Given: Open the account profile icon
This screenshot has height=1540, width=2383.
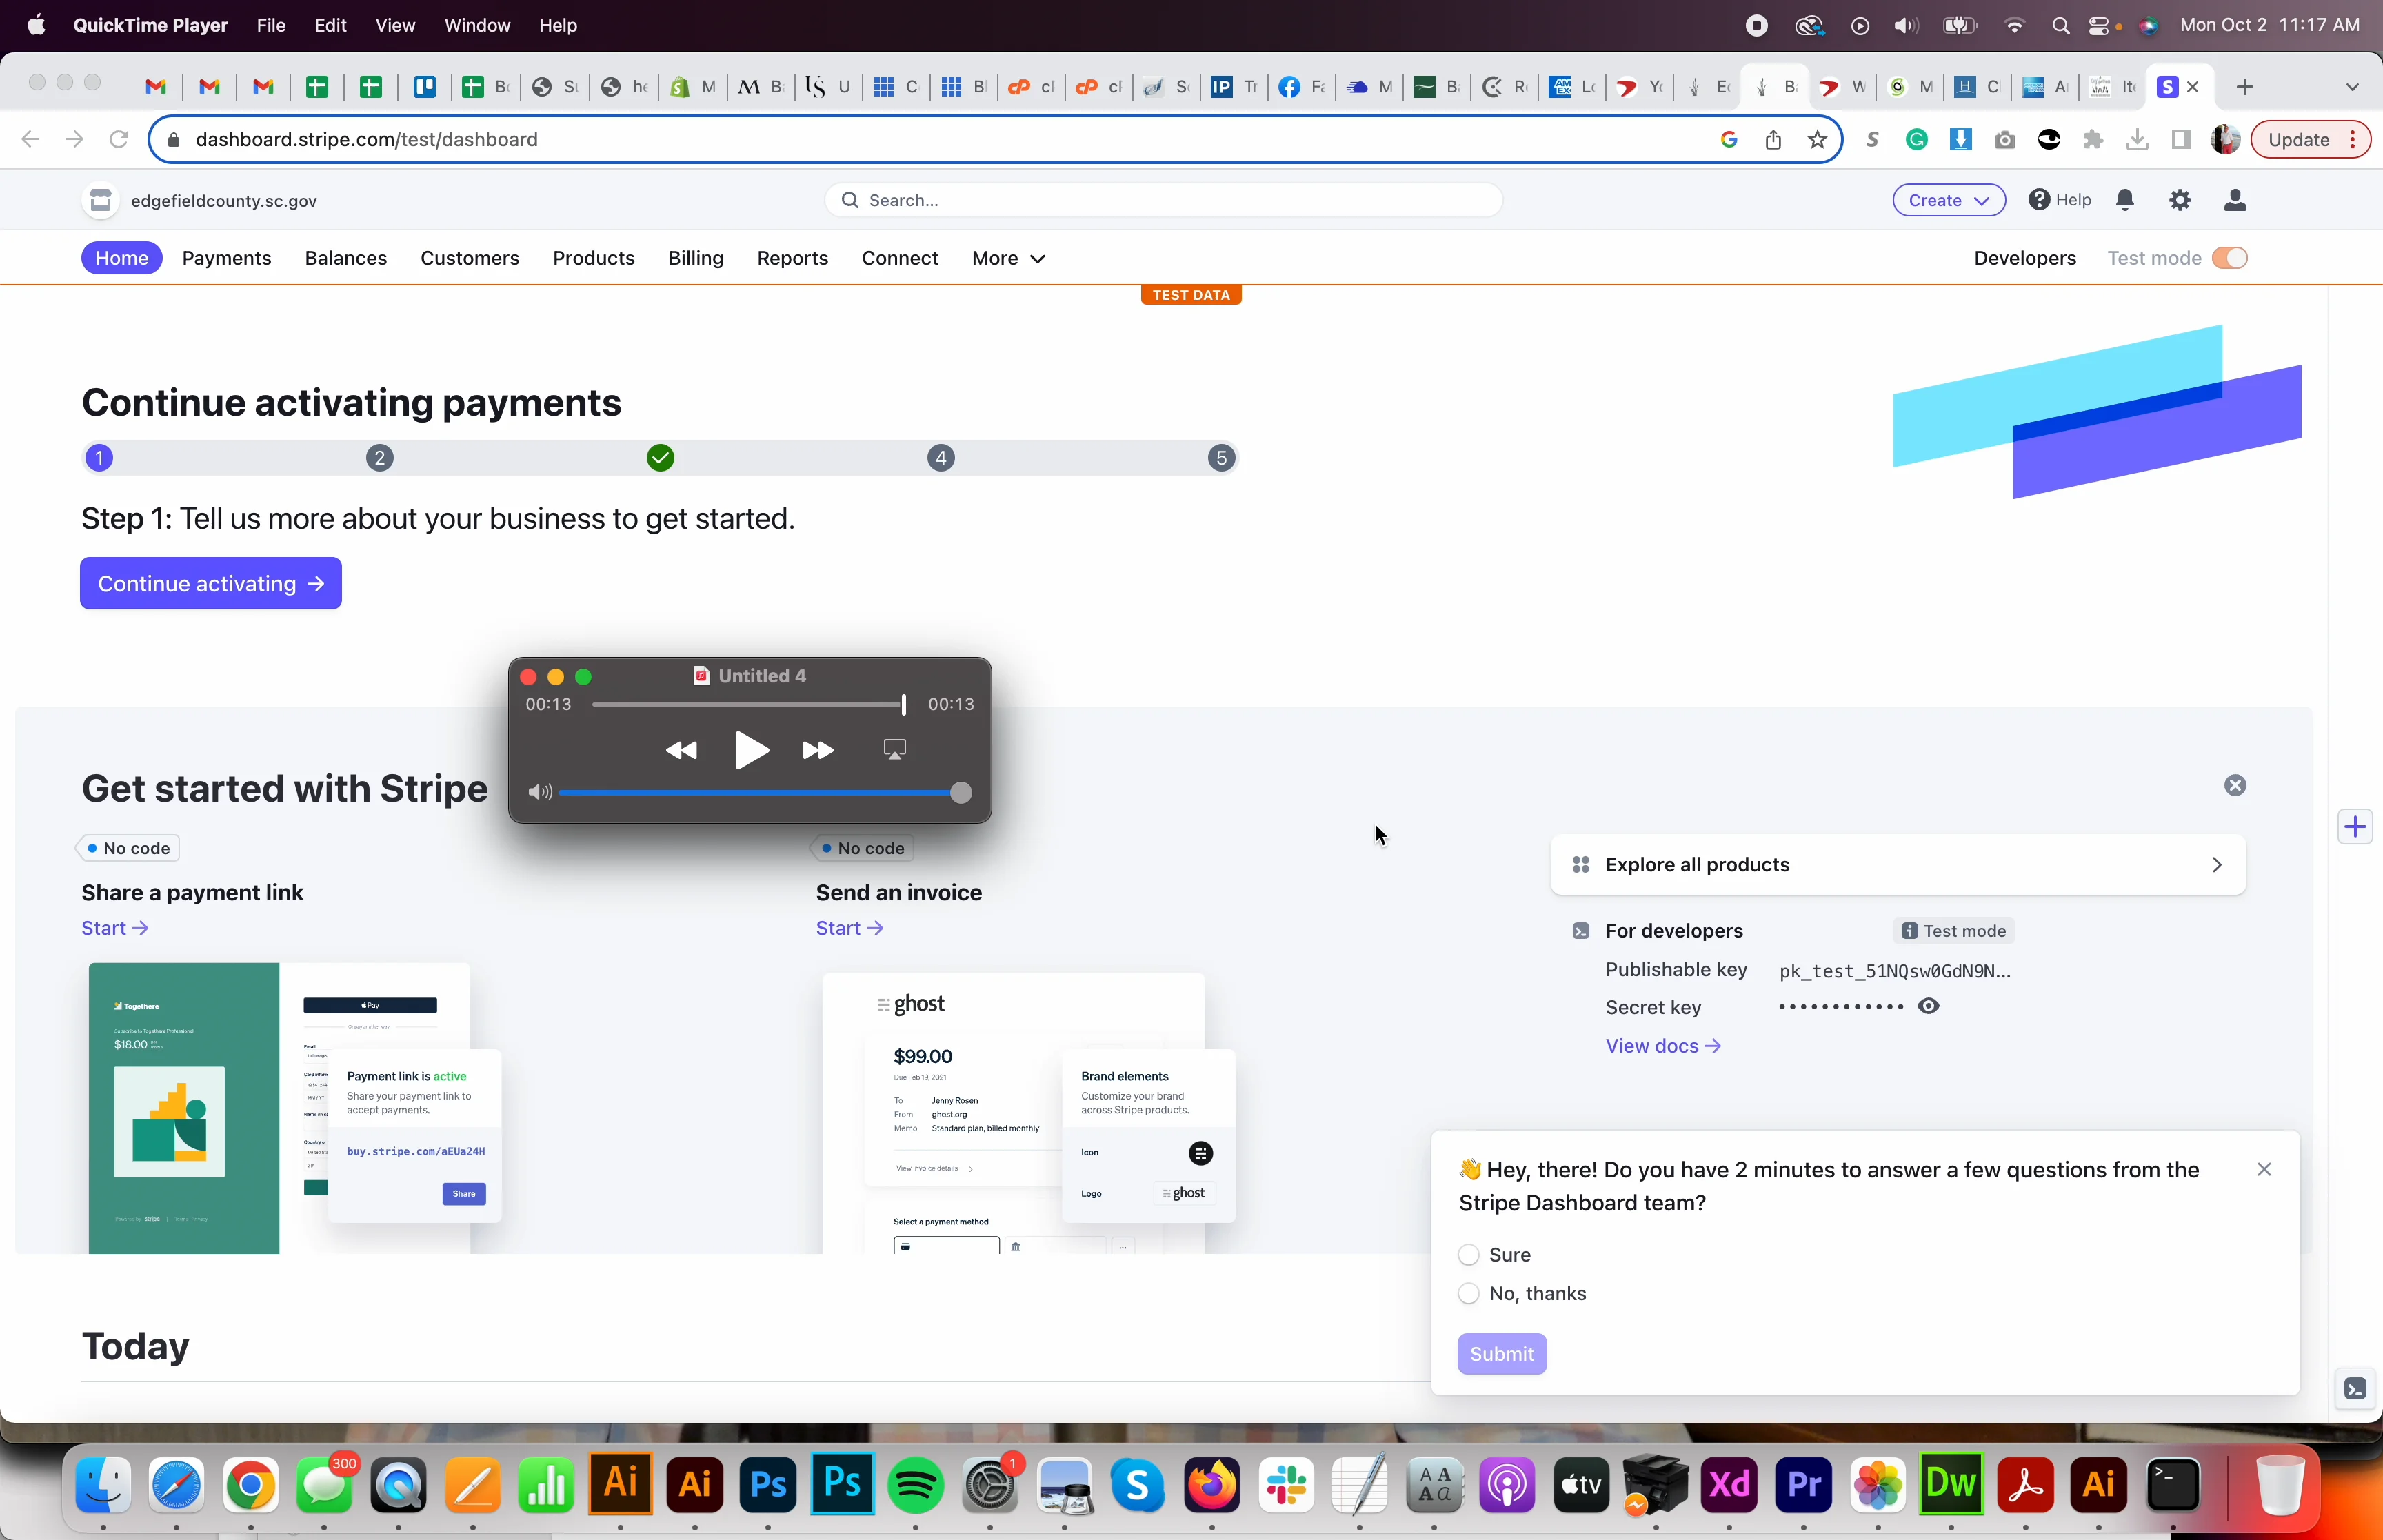Looking at the screenshot, I should pos(2235,200).
